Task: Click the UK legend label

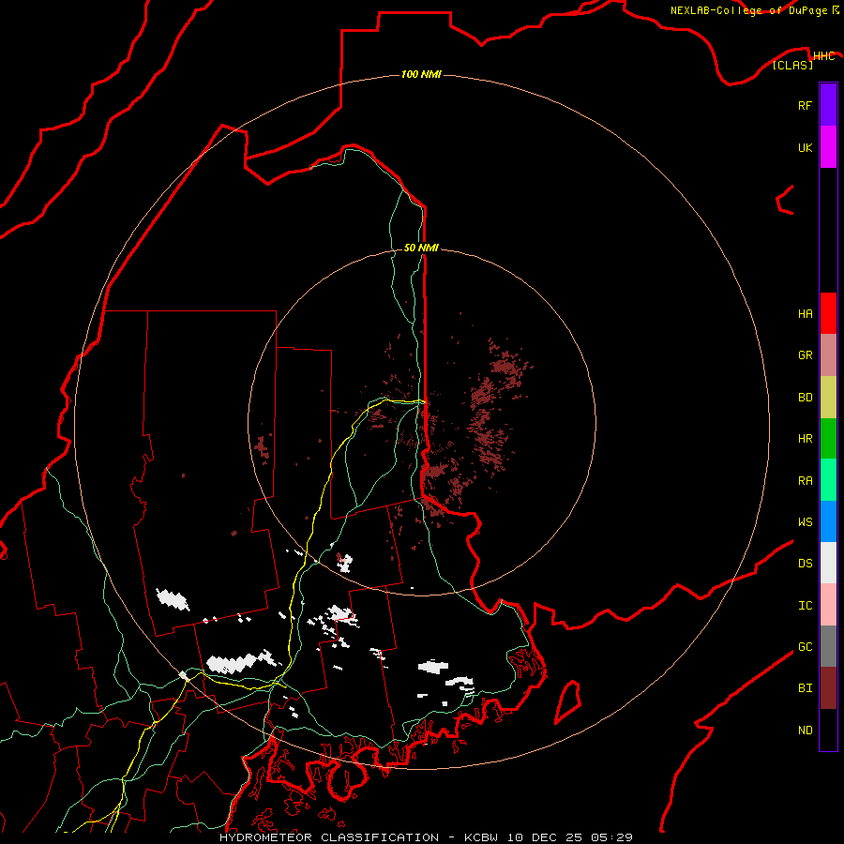Action: pos(805,147)
